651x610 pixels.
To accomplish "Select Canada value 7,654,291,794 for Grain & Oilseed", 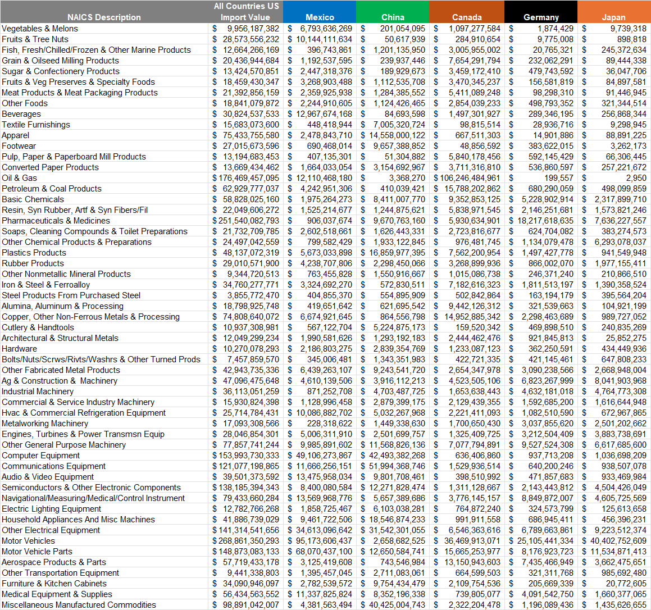I will (x=467, y=61).
